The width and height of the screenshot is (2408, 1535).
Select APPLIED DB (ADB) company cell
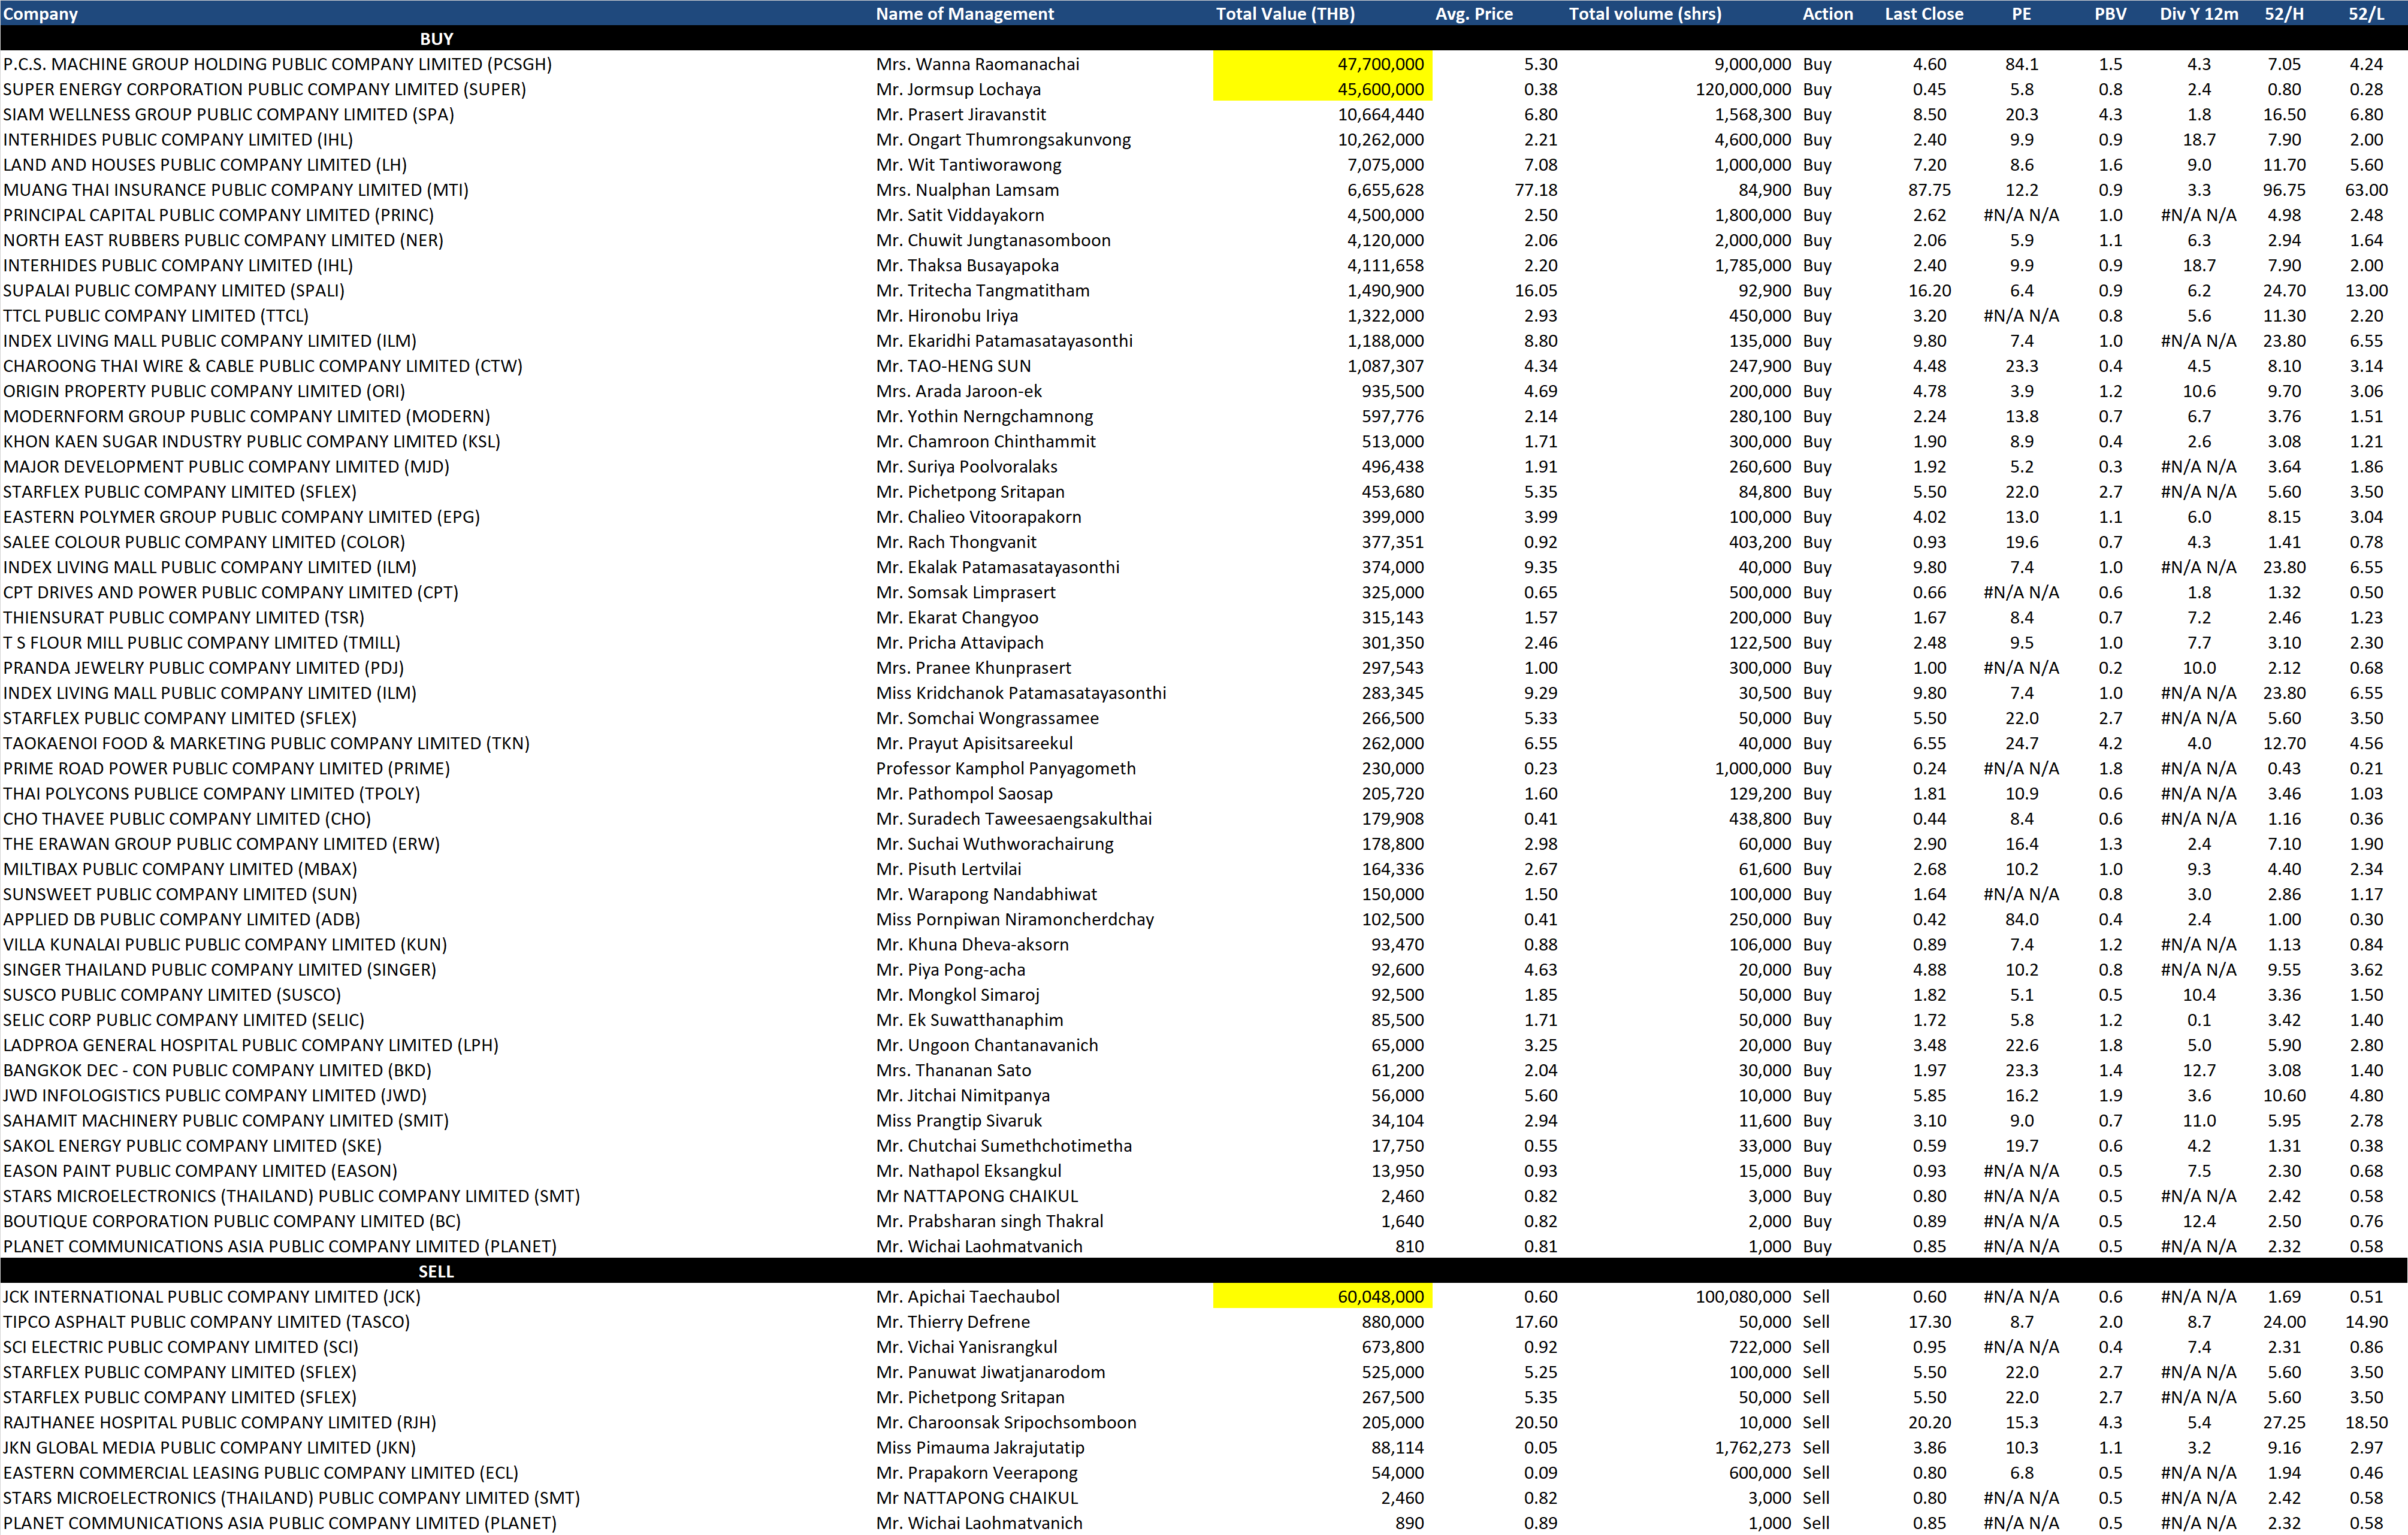(181, 919)
